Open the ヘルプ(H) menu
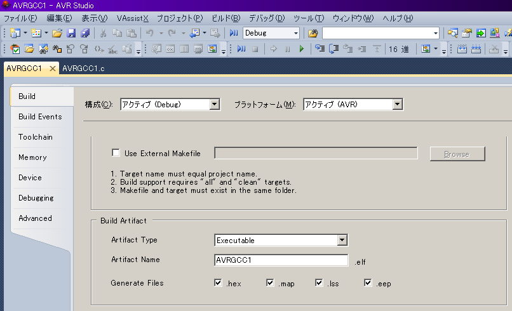Viewport: 512px width, 311px height. coord(398,18)
